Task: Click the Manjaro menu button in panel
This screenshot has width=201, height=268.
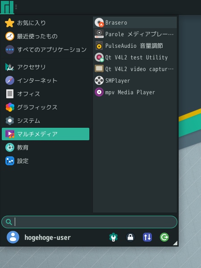Action: pos(7,7)
